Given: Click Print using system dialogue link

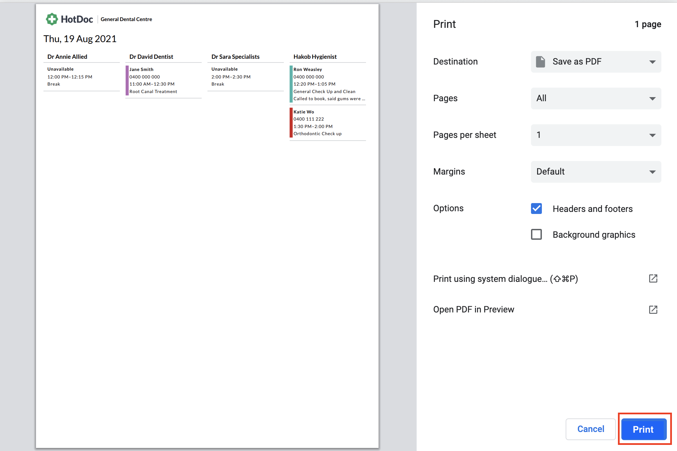Looking at the screenshot, I should point(505,279).
